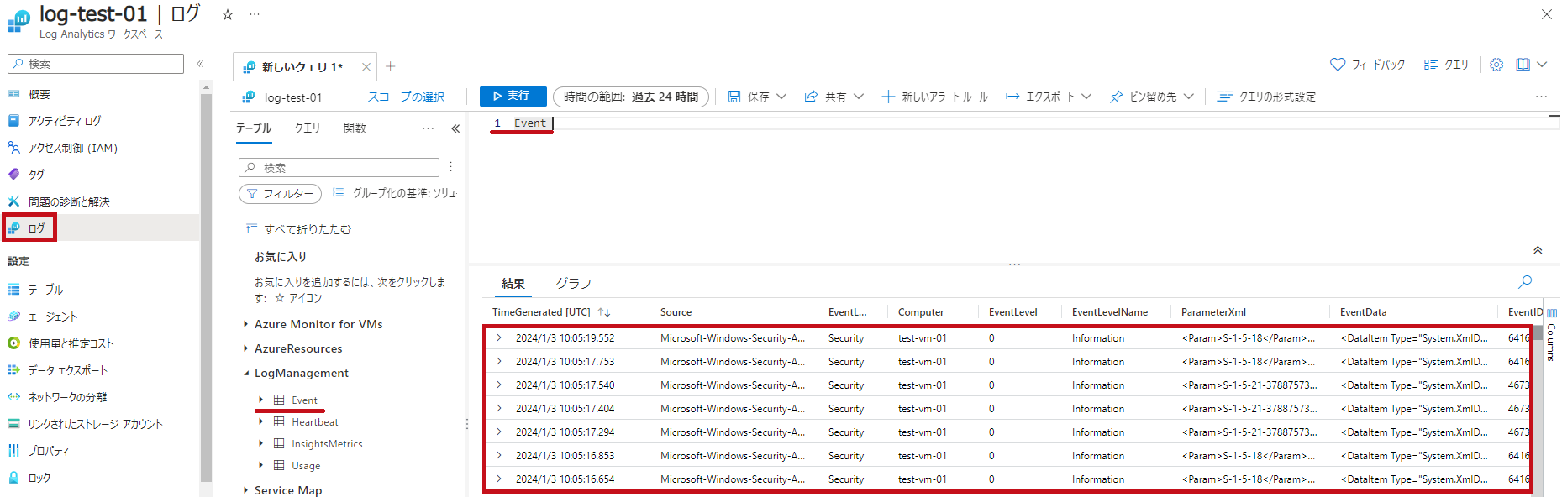The width and height of the screenshot is (1562, 497).
Task: Open the クエリ hub button
Action: (x=1446, y=65)
